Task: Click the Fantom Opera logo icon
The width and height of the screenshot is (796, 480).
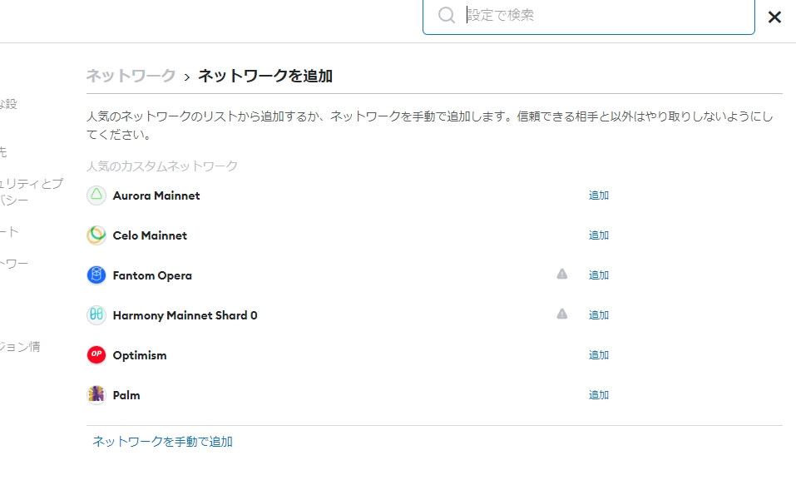Action: point(96,275)
